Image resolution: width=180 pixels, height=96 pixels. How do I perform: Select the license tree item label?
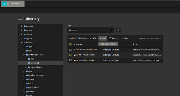point(31,92)
